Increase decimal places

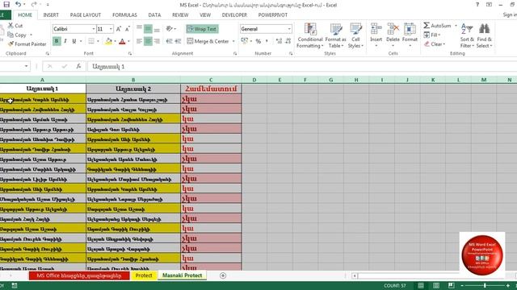point(279,41)
